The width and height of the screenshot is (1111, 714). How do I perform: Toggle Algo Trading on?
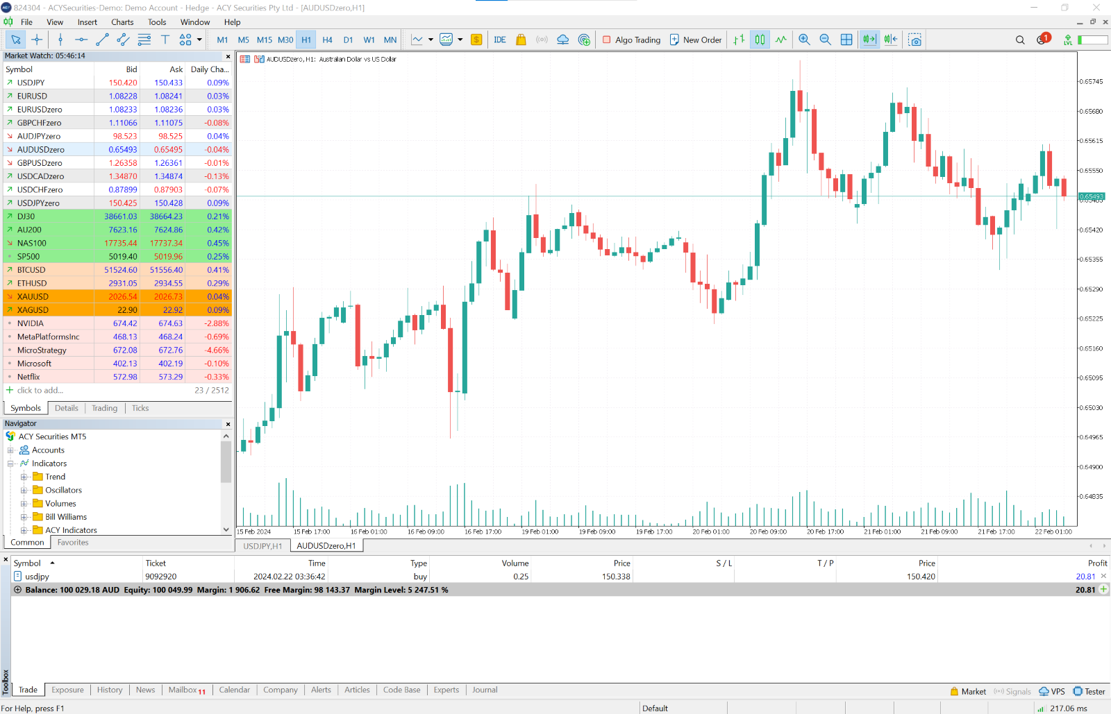[631, 40]
